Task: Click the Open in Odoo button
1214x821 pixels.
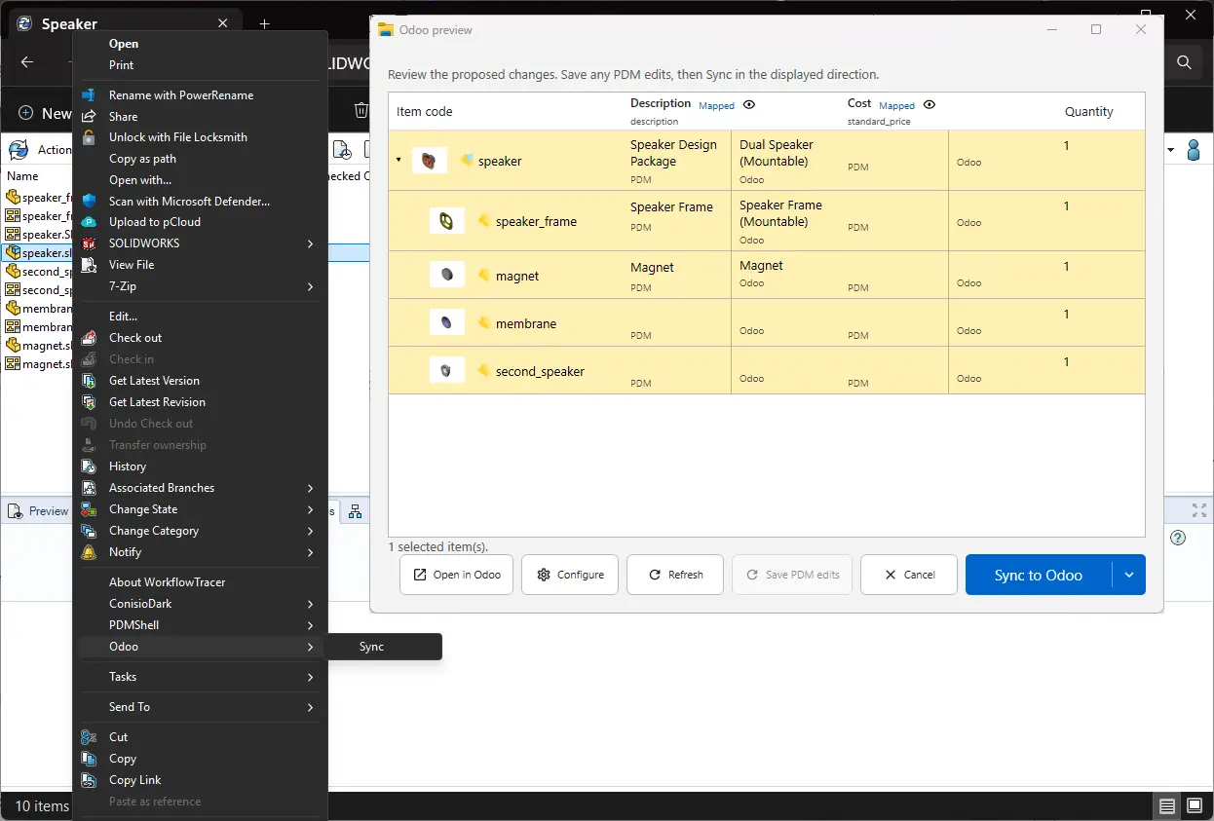Action: 457,575
